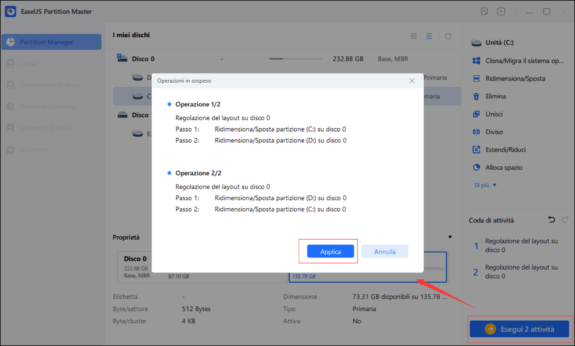The width and height of the screenshot is (575, 346).
Task: Click the 512 Bytes value
Action: [196, 309]
